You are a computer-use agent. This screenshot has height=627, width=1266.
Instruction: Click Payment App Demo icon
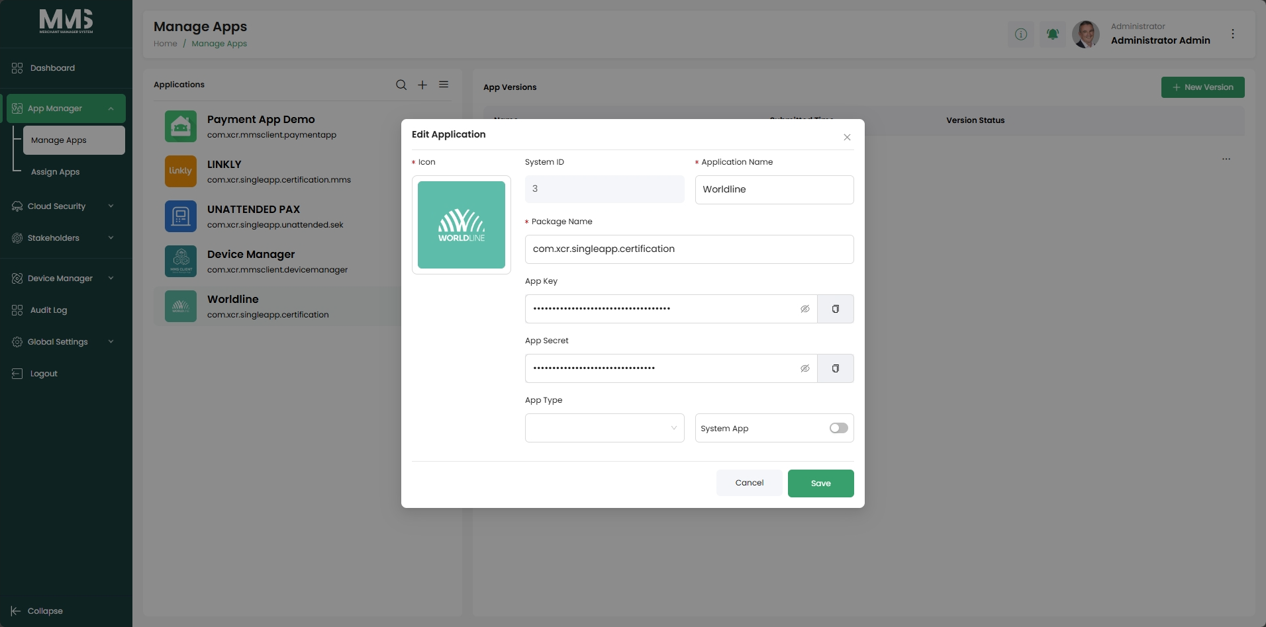[x=181, y=126]
